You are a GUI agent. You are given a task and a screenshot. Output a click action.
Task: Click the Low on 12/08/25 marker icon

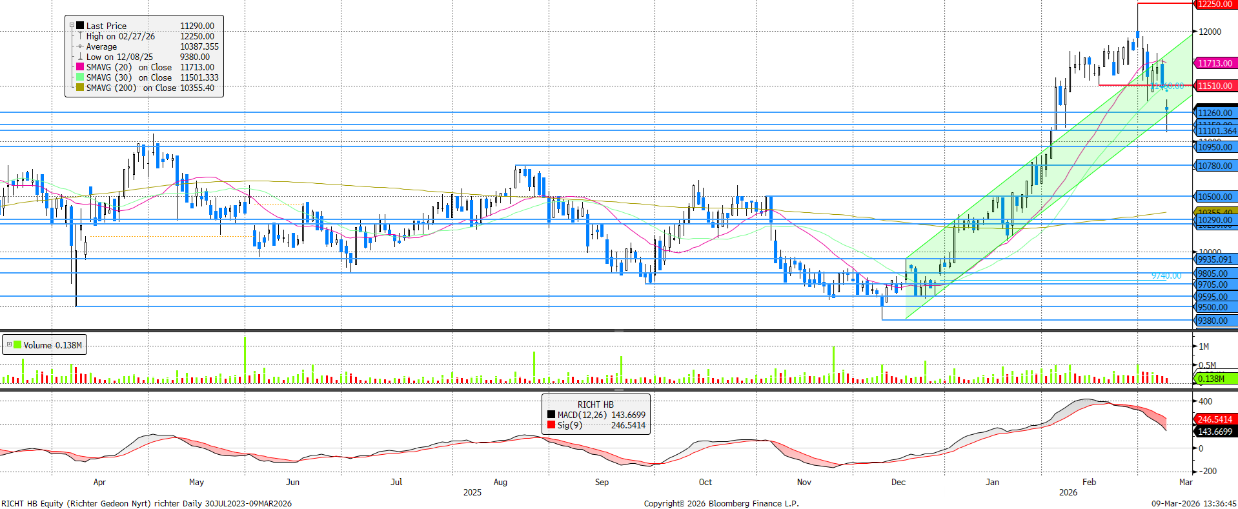(x=80, y=57)
